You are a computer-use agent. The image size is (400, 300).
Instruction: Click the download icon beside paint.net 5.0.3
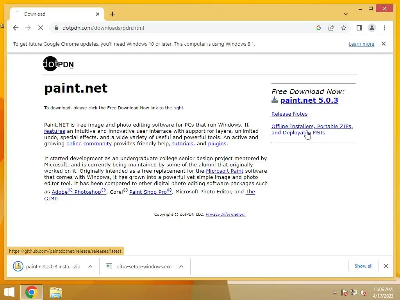tap(275, 100)
